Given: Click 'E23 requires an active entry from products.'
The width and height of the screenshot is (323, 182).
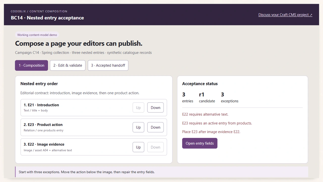Looking at the screenshot, I should (217, 123).
